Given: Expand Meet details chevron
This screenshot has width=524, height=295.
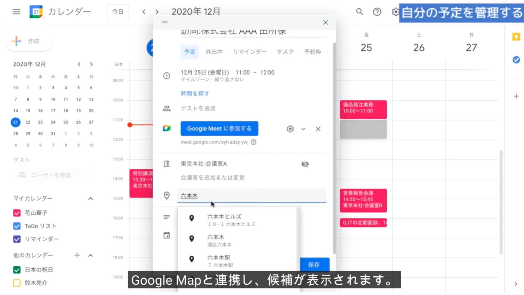Looking at the screenshot, I should pos(303,129).
